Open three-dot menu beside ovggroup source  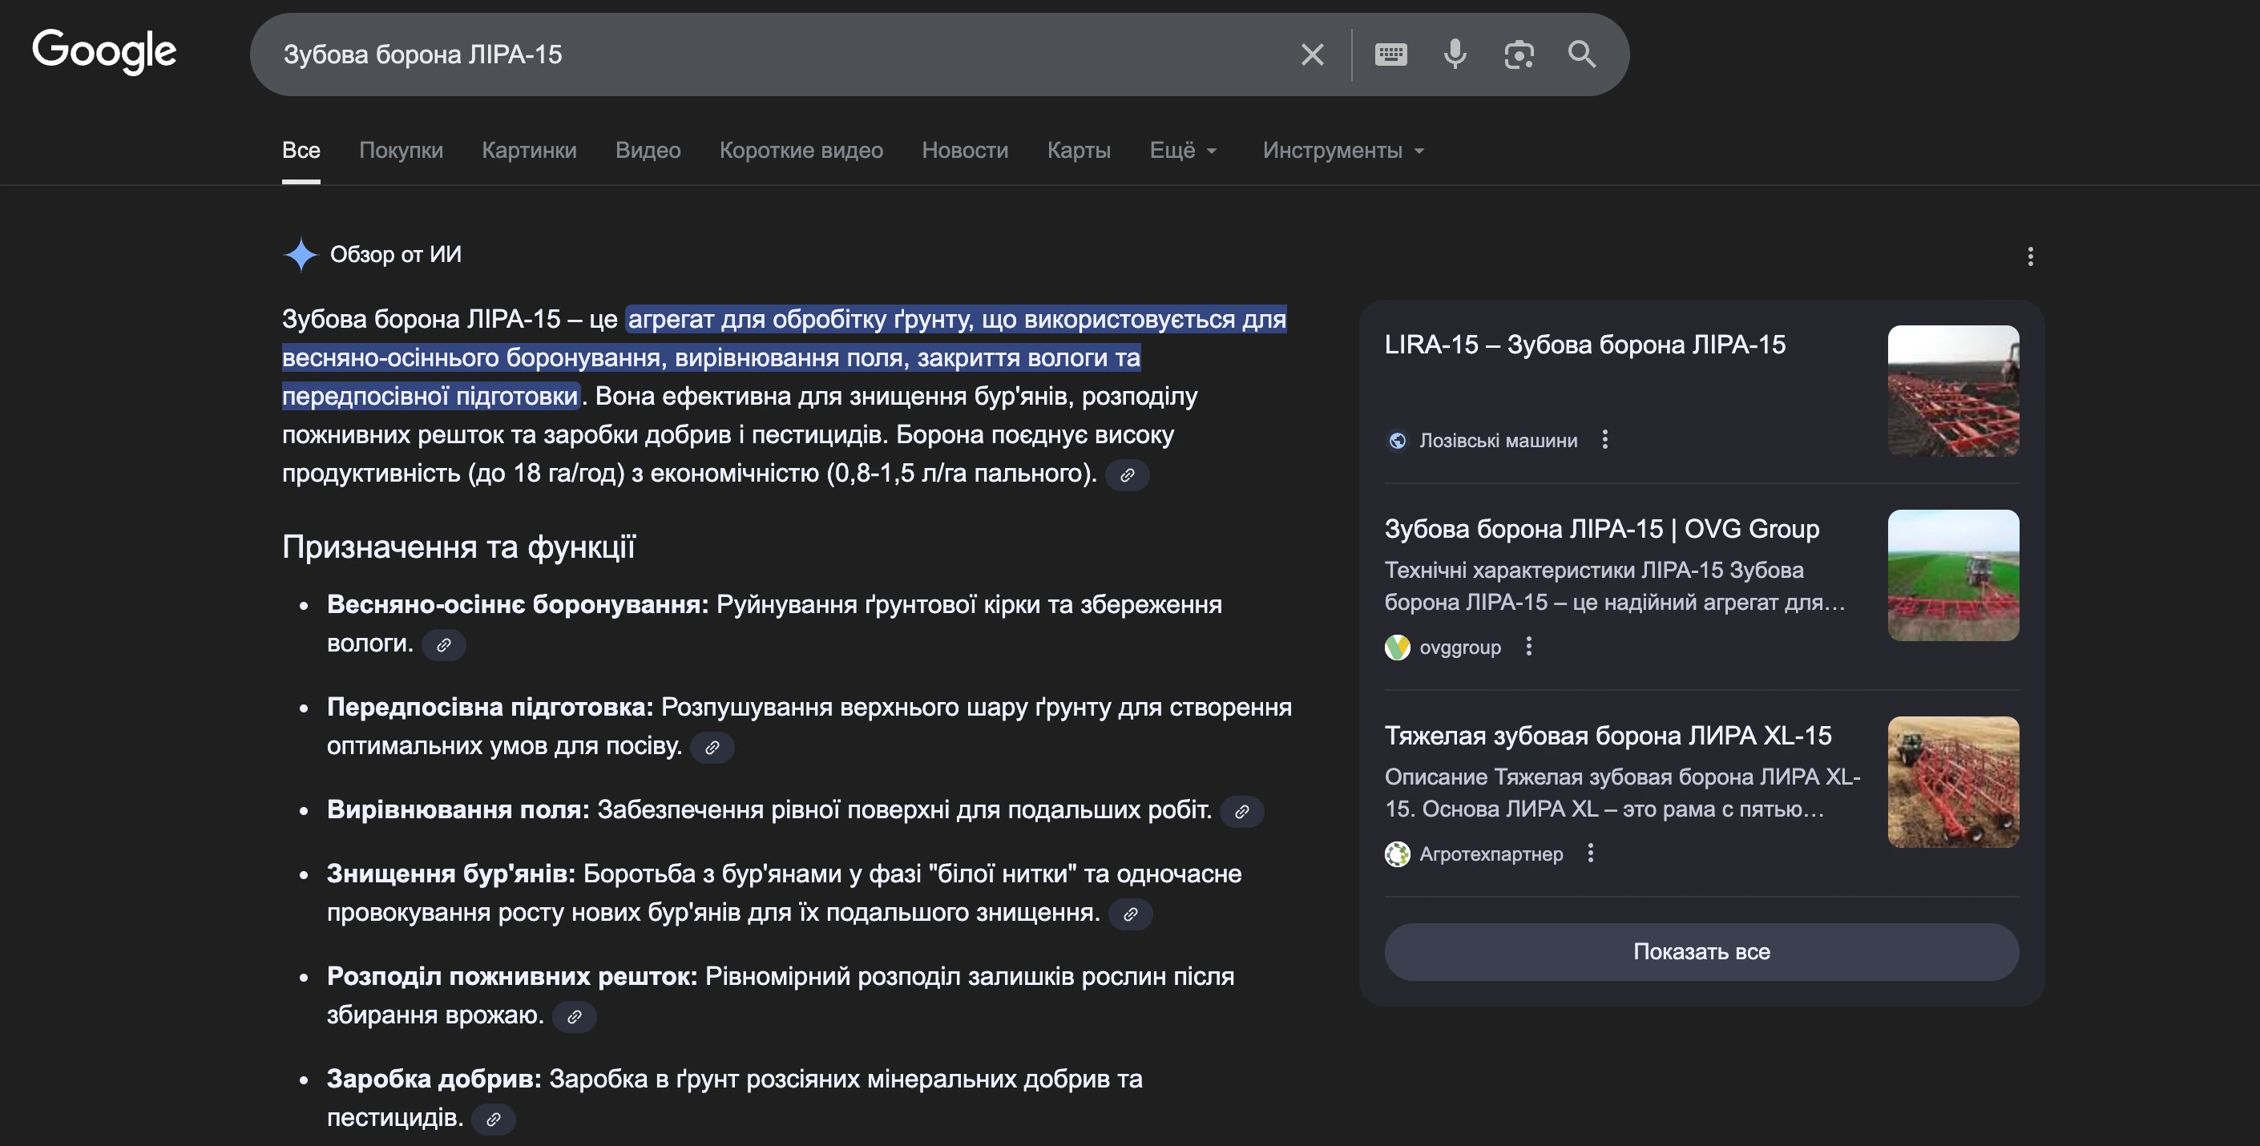(1528, 647)
